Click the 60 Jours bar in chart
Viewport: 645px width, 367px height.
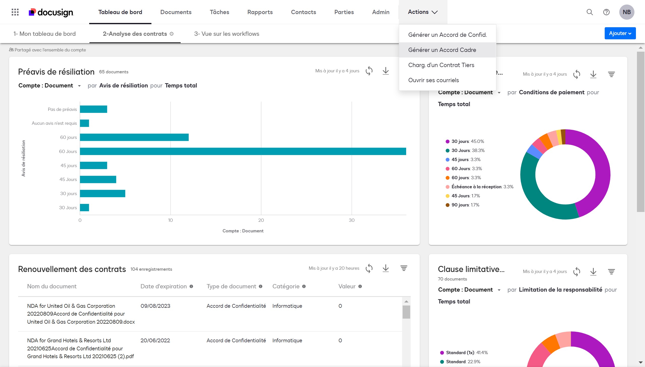pos(243,151)
